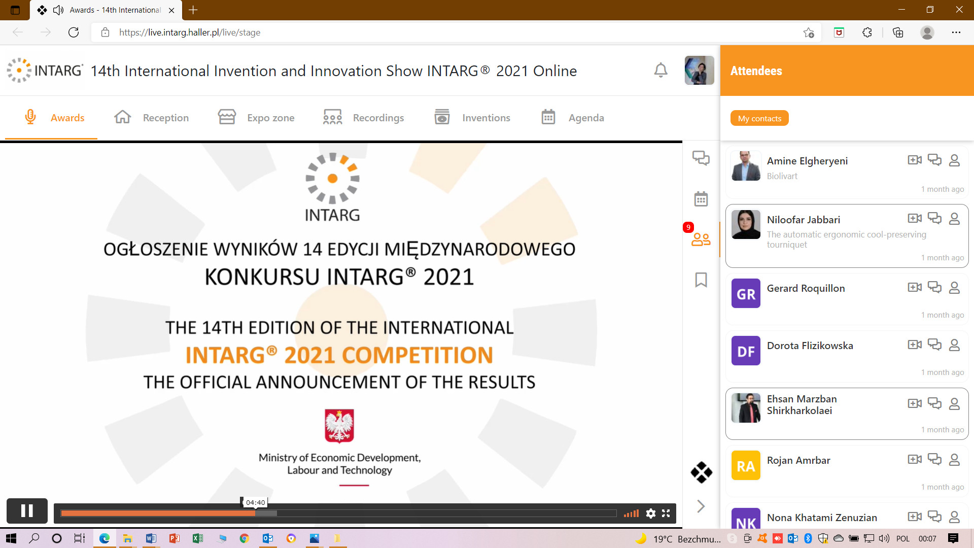Start video call with Dorota Flizikowska
This screenshot has height=548, width=974.
(915, 345)
